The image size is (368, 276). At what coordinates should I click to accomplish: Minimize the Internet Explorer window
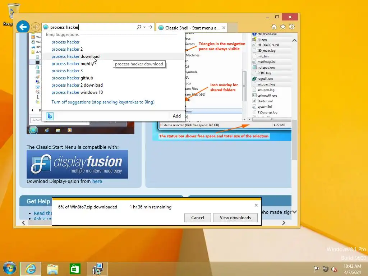267,17
